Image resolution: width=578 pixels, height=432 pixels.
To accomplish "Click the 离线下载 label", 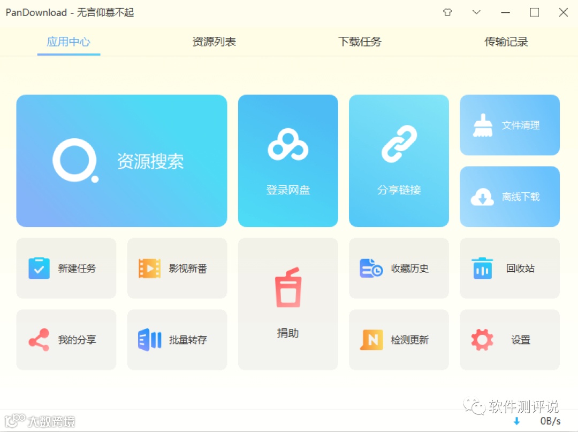I will click(x=521, y=197).
